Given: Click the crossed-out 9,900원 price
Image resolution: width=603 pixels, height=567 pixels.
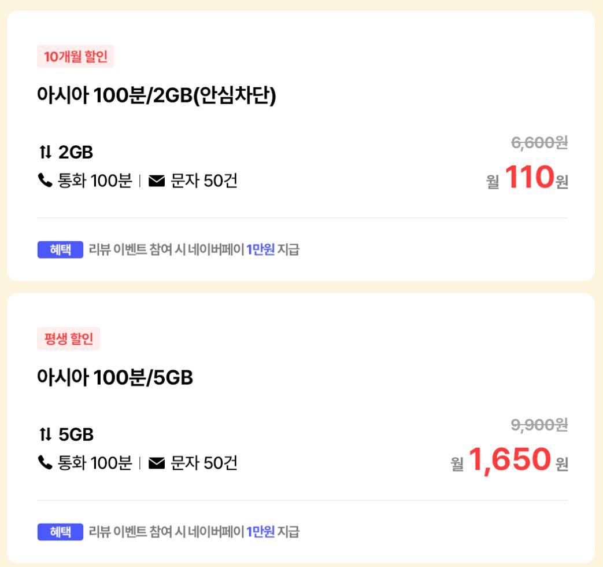Looking at the screenshot, I should click(539, 425).
